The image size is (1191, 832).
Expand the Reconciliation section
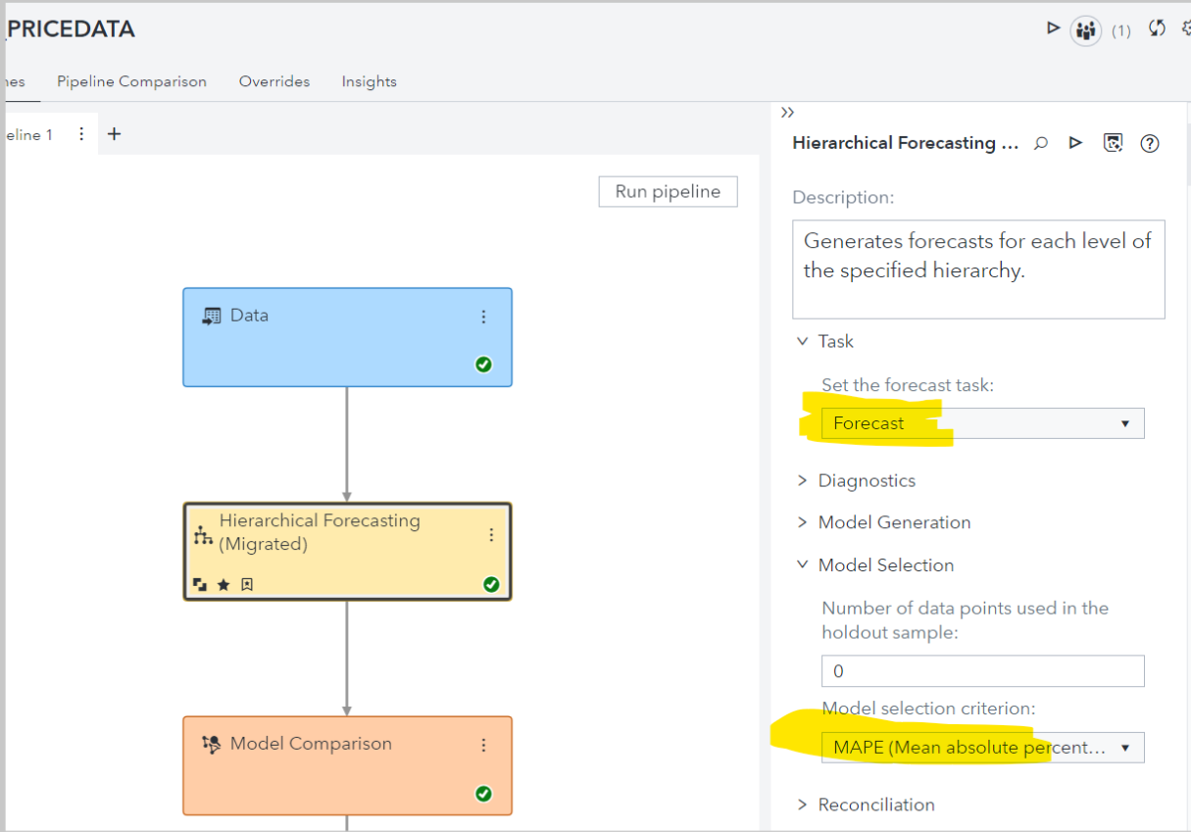pos(875,805)
